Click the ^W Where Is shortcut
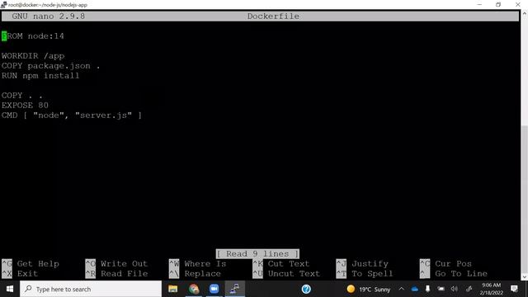The height and width of the screenshot is (297, 528). [197, 264]
